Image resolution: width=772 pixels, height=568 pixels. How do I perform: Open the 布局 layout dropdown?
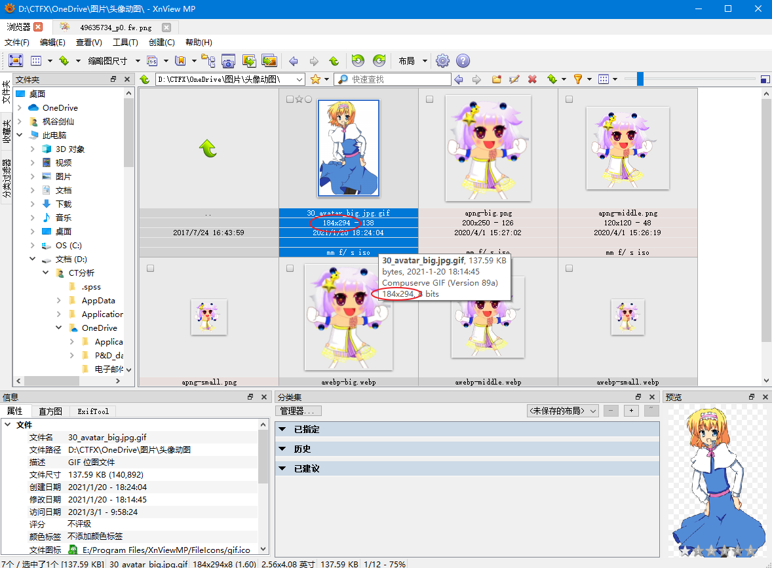[412, 61]
